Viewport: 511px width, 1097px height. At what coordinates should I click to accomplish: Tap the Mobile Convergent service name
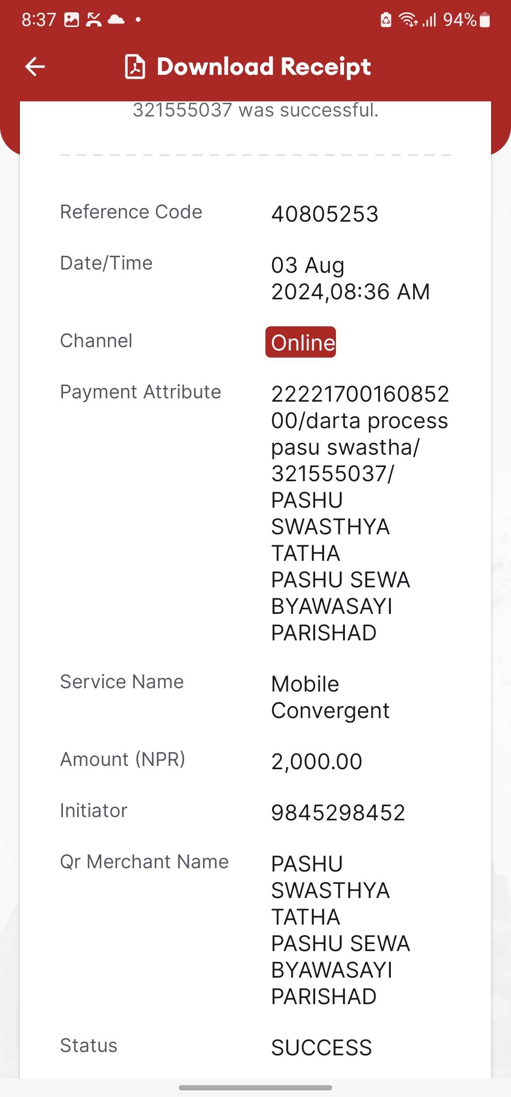point(330,697)
